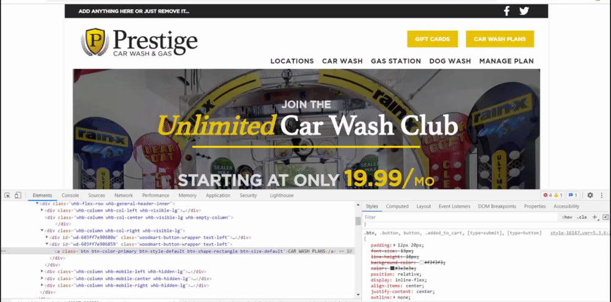Click the background-color #f3f3f3 swatch
Image resolution: width=611 pixels, height=302 pixels.
coord(422,263)
